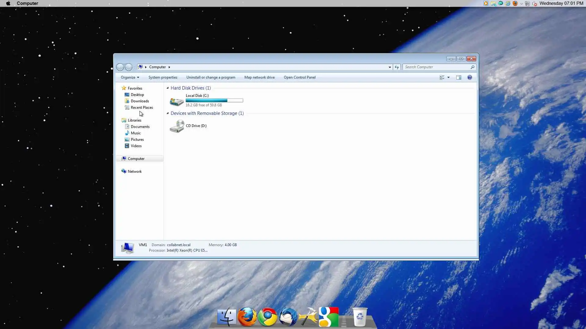586x329 pixels.
Task: Click the refresh button beside address bar
Action: pyautogui.click(x=397, y=67)
